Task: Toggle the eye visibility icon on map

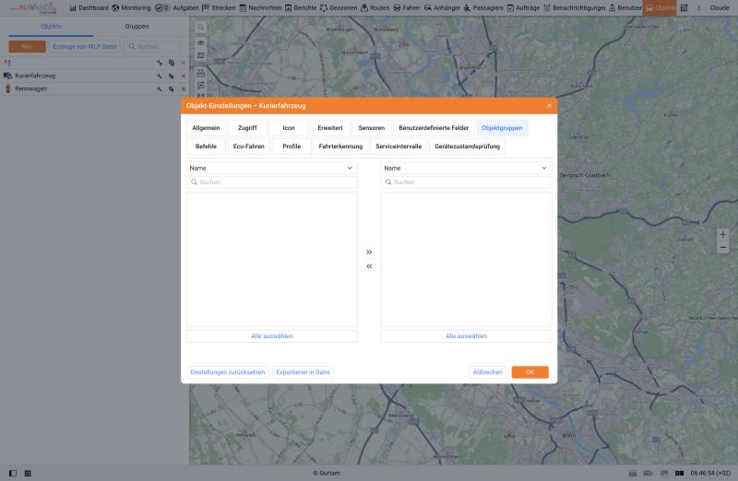Action: coord(200,42)
